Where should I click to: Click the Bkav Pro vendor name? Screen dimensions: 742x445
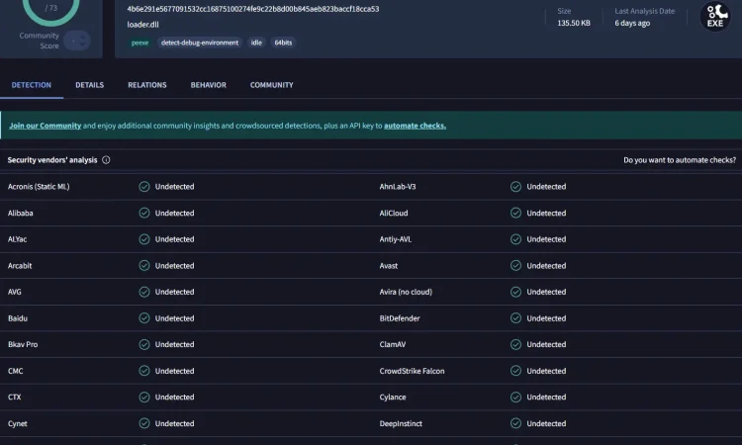click(23, 344)
